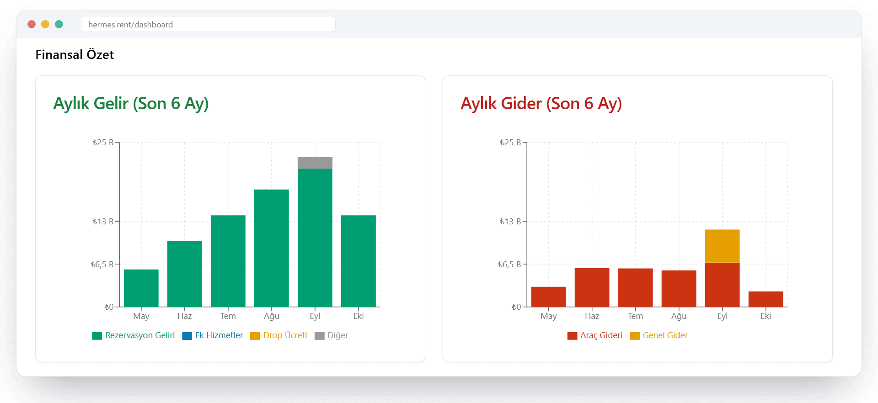Click red Eyl Araç Gideri segment in expense chart
The image size is (878, 403).
coord(723,285)
